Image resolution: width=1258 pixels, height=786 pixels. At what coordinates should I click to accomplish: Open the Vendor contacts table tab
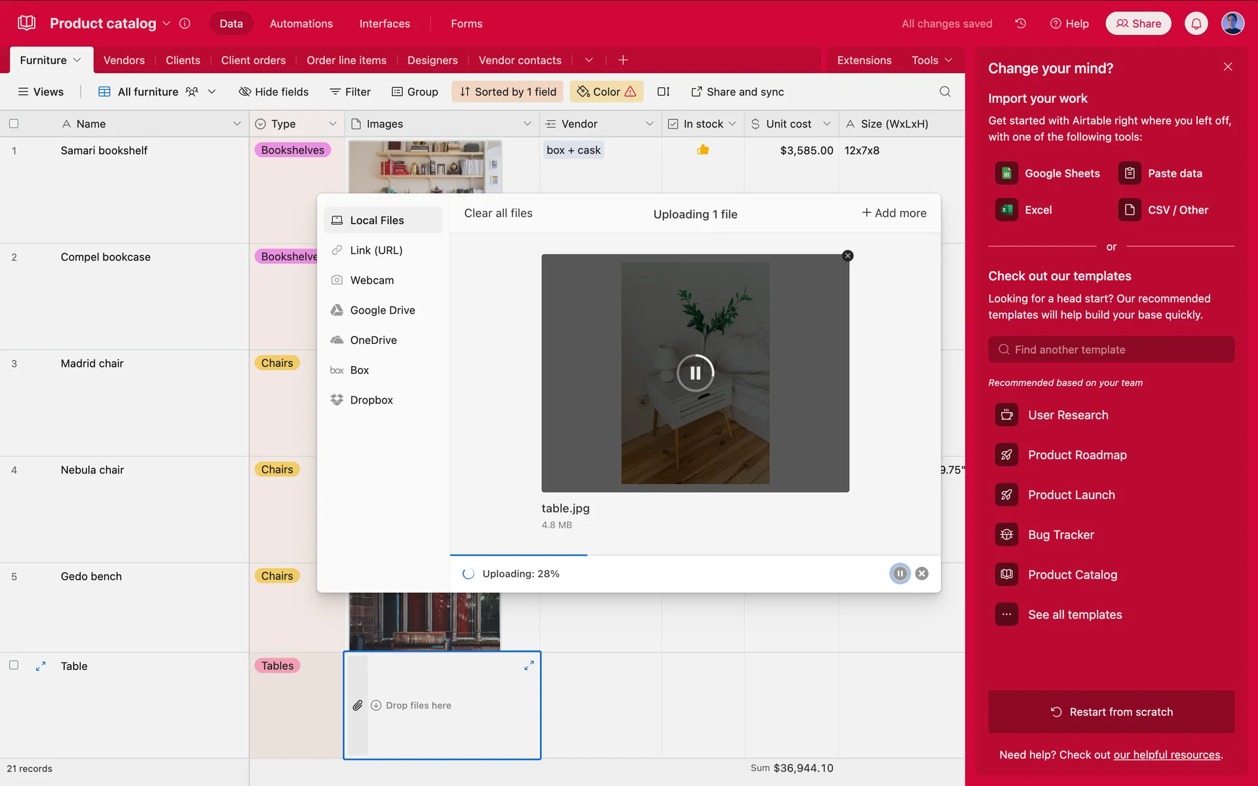point(520,60)
